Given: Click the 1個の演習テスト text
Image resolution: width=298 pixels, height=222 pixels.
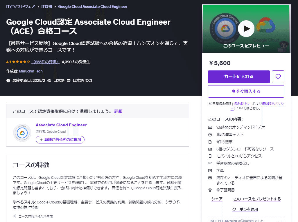Looking at the screenshot, I should 230,134.
